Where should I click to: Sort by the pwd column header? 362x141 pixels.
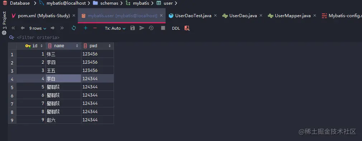(x=97, y=46)
